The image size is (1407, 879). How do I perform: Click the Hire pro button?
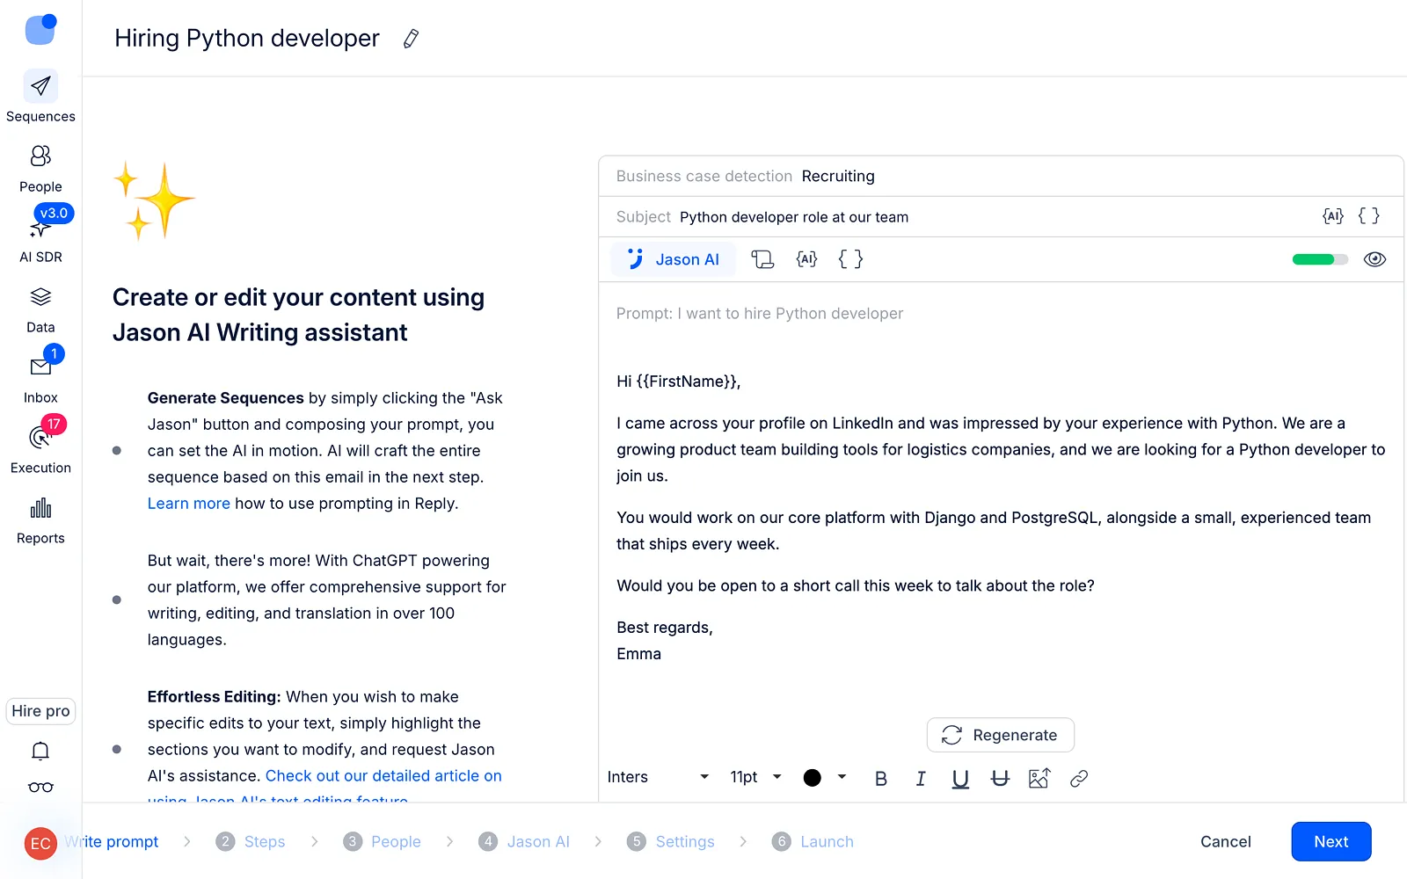[40, 711]
